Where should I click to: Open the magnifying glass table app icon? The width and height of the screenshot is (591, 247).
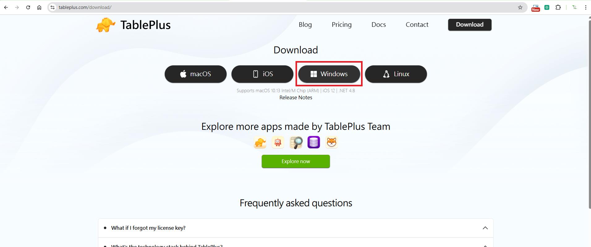pos(296,142)
